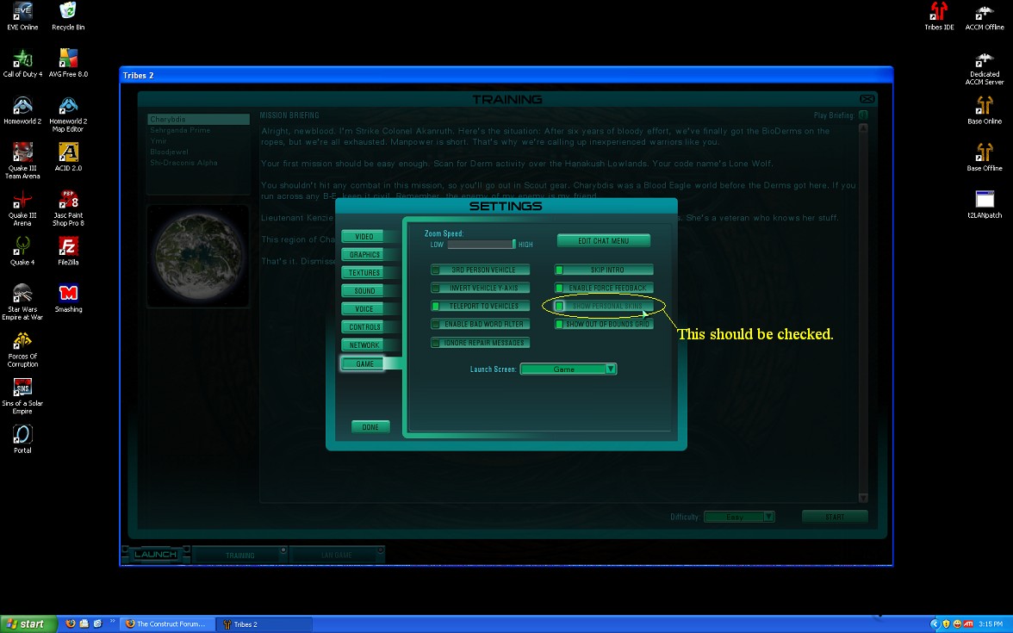1013x633 pixels.
Task: Open AVG Free 8.0 desktop icon
Action: pyautogui.click(x=68, y=64)
